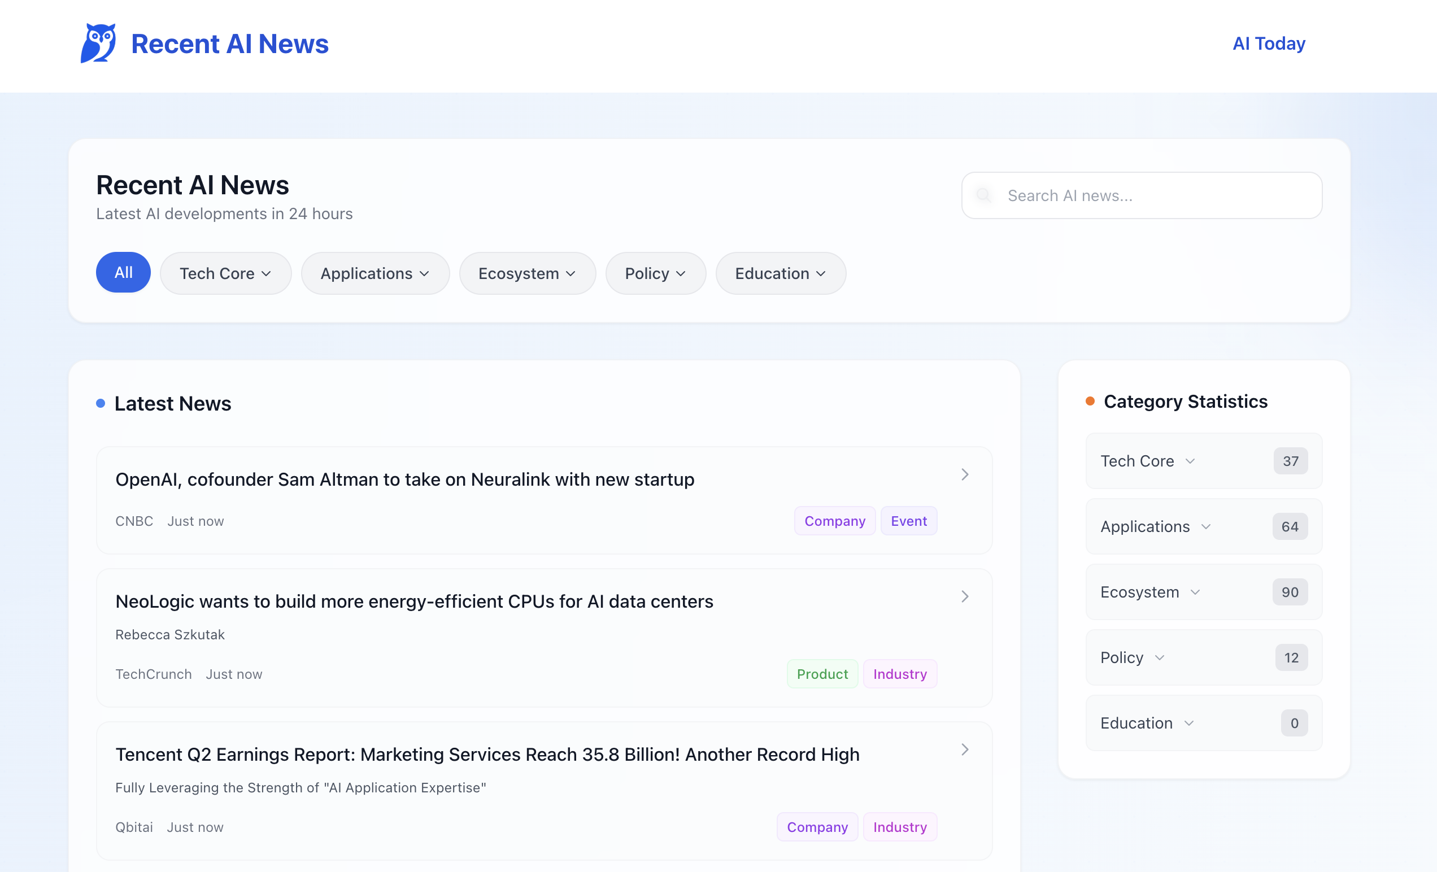Expand the Education filter dropdown

(x=780, y=273)
